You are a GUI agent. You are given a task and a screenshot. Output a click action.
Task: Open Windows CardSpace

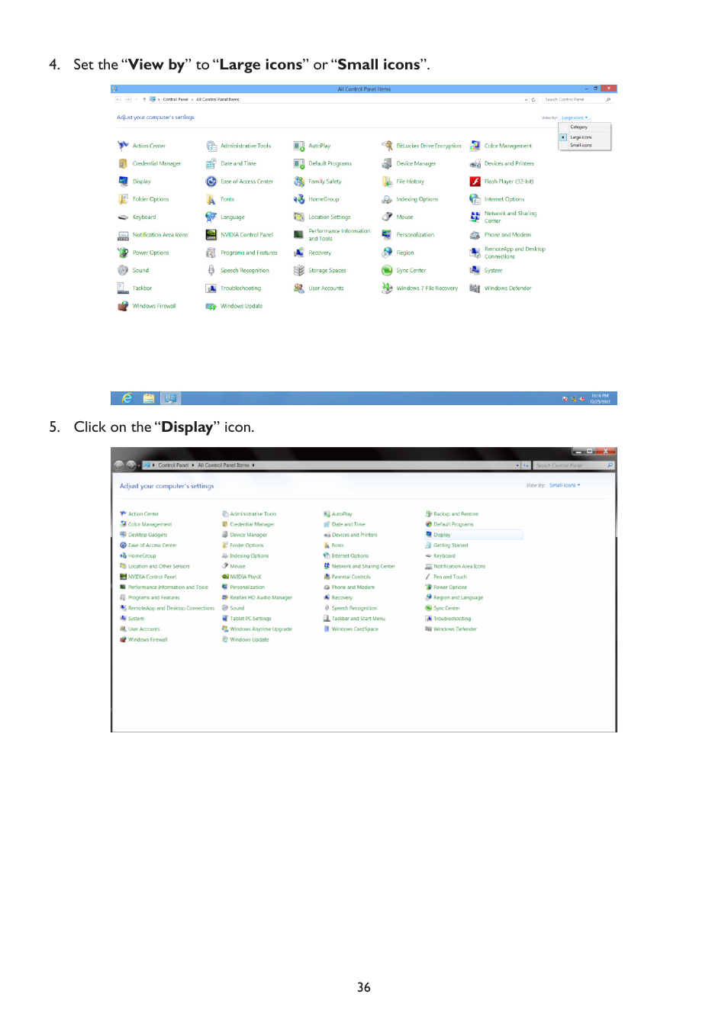click(351, 629)
